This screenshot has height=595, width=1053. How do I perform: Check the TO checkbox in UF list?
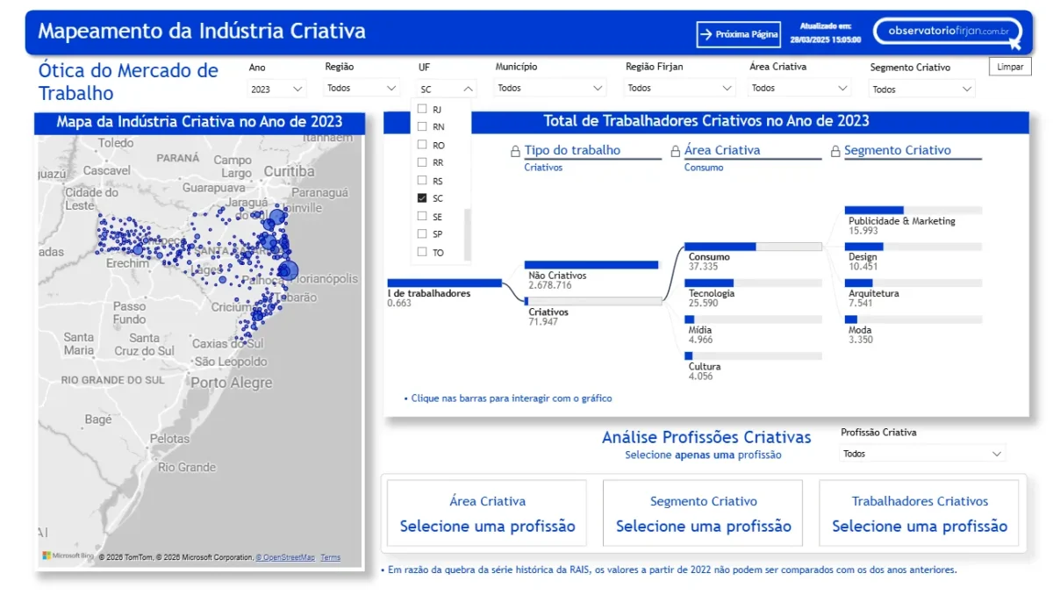point(422,252)
